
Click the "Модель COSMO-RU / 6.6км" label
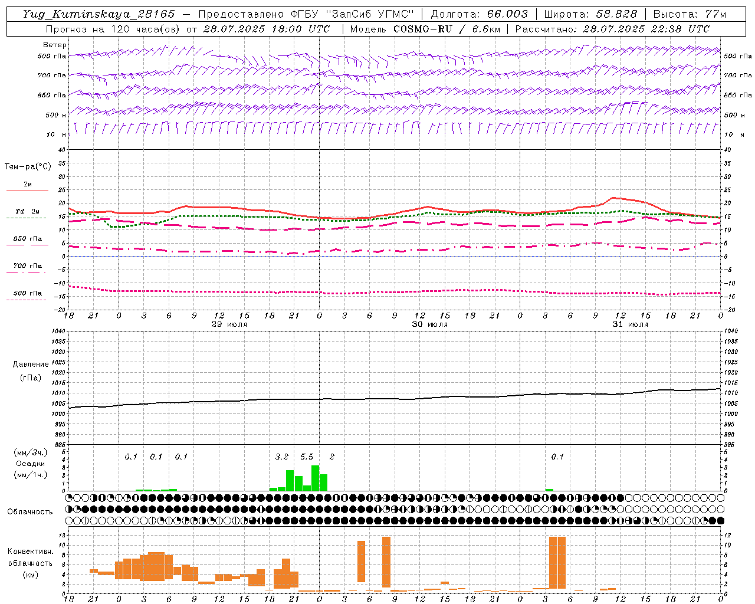[425, 29]
